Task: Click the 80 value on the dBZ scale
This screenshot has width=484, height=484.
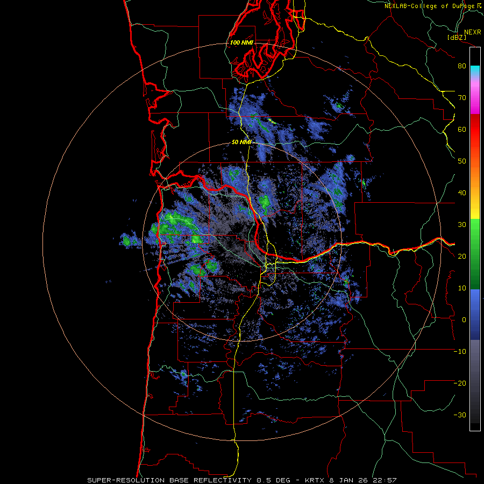Action: pyautogui.click(x=462, y=66)
